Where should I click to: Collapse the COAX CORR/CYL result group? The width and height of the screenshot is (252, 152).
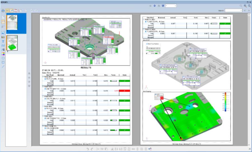(x=43, y=126)
